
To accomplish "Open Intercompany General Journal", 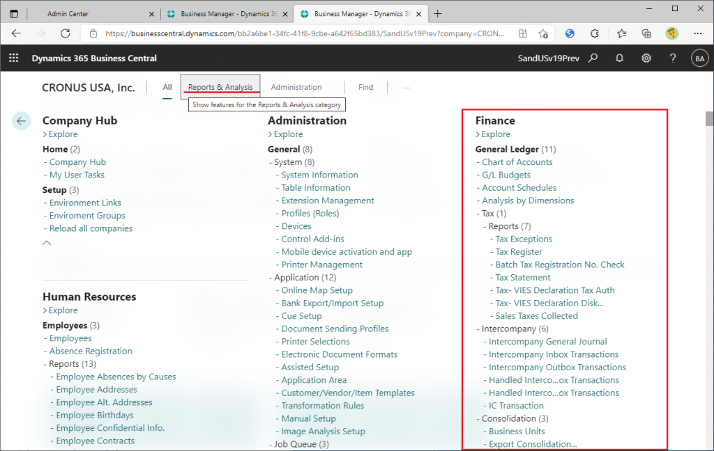I will coord(548,342).
